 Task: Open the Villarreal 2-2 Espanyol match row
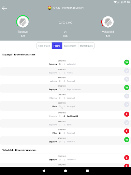pyautogui.click(x=65, y=97)
